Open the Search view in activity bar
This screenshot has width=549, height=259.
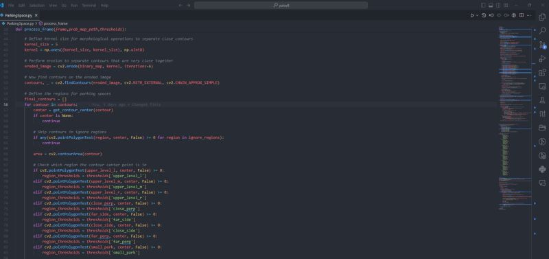(542, 31)
